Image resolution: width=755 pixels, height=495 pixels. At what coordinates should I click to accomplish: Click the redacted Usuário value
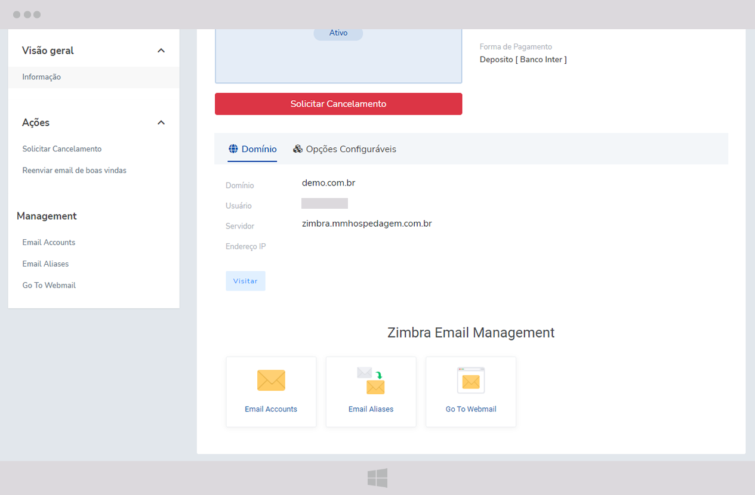click(x=325, y=203)
